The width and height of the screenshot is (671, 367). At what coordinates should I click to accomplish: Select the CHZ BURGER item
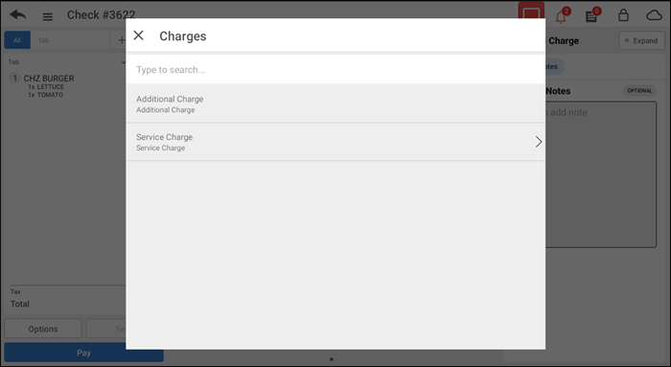49,79
